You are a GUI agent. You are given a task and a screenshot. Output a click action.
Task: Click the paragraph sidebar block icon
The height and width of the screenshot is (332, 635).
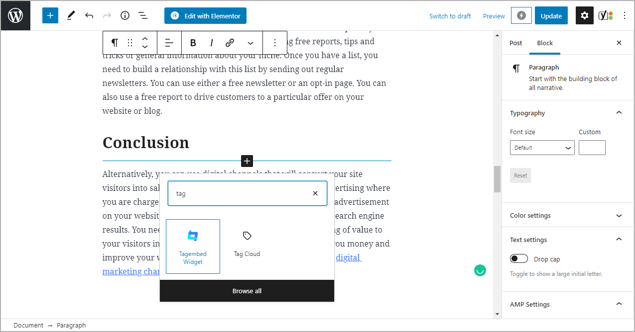(516, 69)
